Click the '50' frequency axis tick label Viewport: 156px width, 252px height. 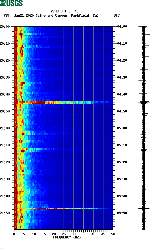[x=113, y=234]
